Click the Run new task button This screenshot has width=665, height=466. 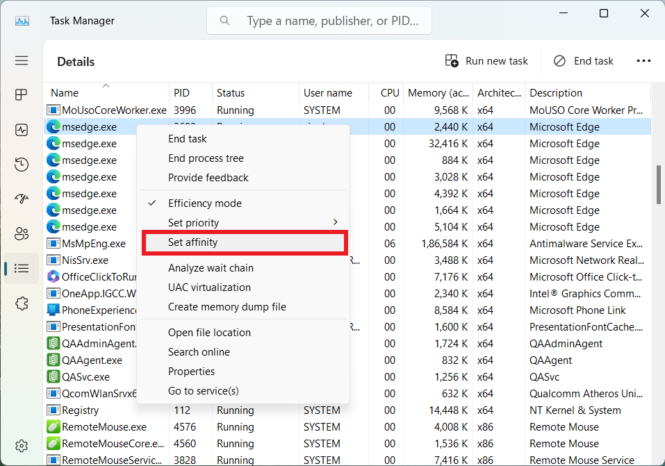[x=486, y=60]
